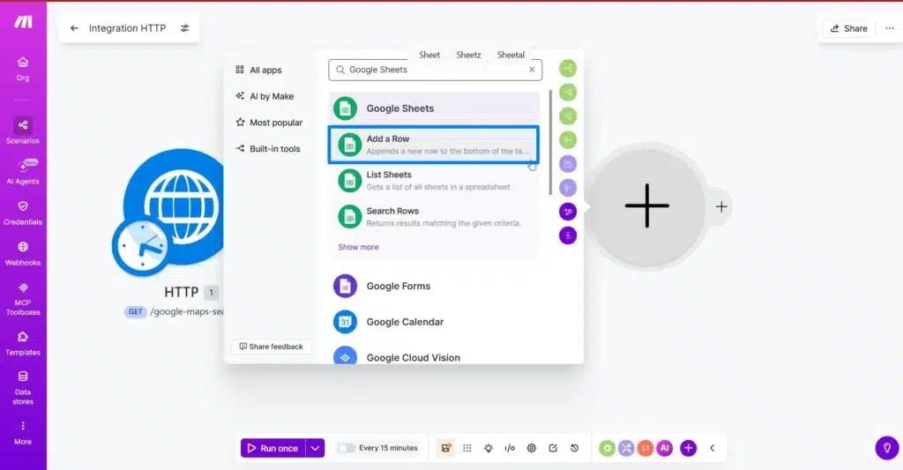The height and width of the screenshot is (470, 903).
Task: Open Templates in the sidebar
Action: (22, 343)
